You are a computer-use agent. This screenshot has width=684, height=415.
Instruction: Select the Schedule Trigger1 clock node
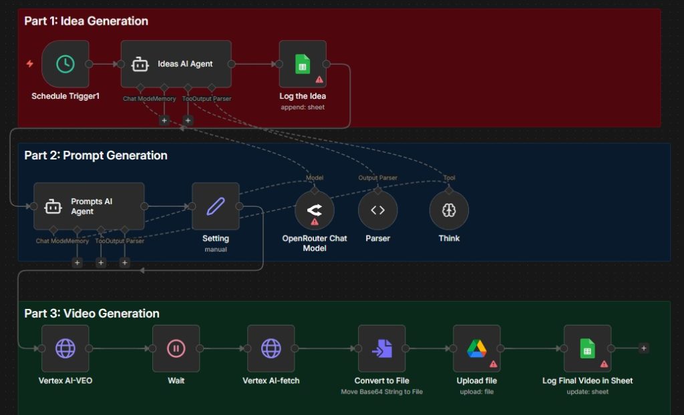65,64
